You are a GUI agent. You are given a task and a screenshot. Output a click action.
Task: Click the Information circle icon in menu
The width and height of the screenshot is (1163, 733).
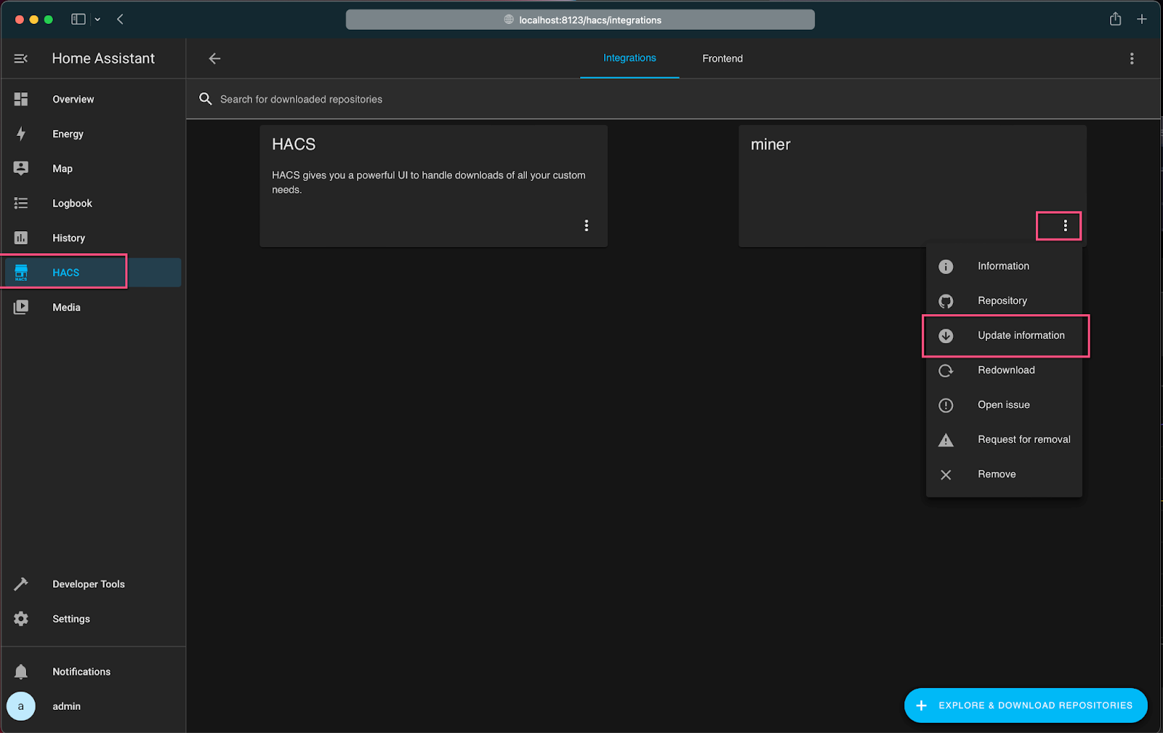pyautogui.click(x=946, y=267)
